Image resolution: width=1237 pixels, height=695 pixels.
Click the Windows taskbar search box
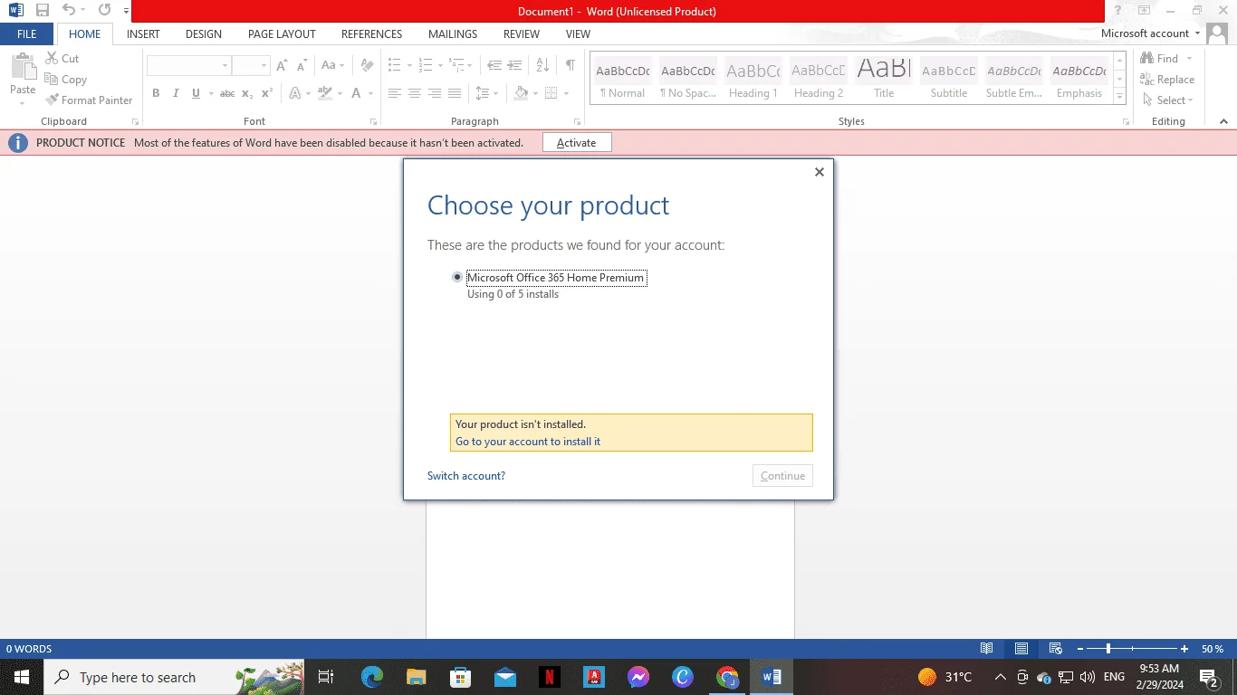[174, 677]
